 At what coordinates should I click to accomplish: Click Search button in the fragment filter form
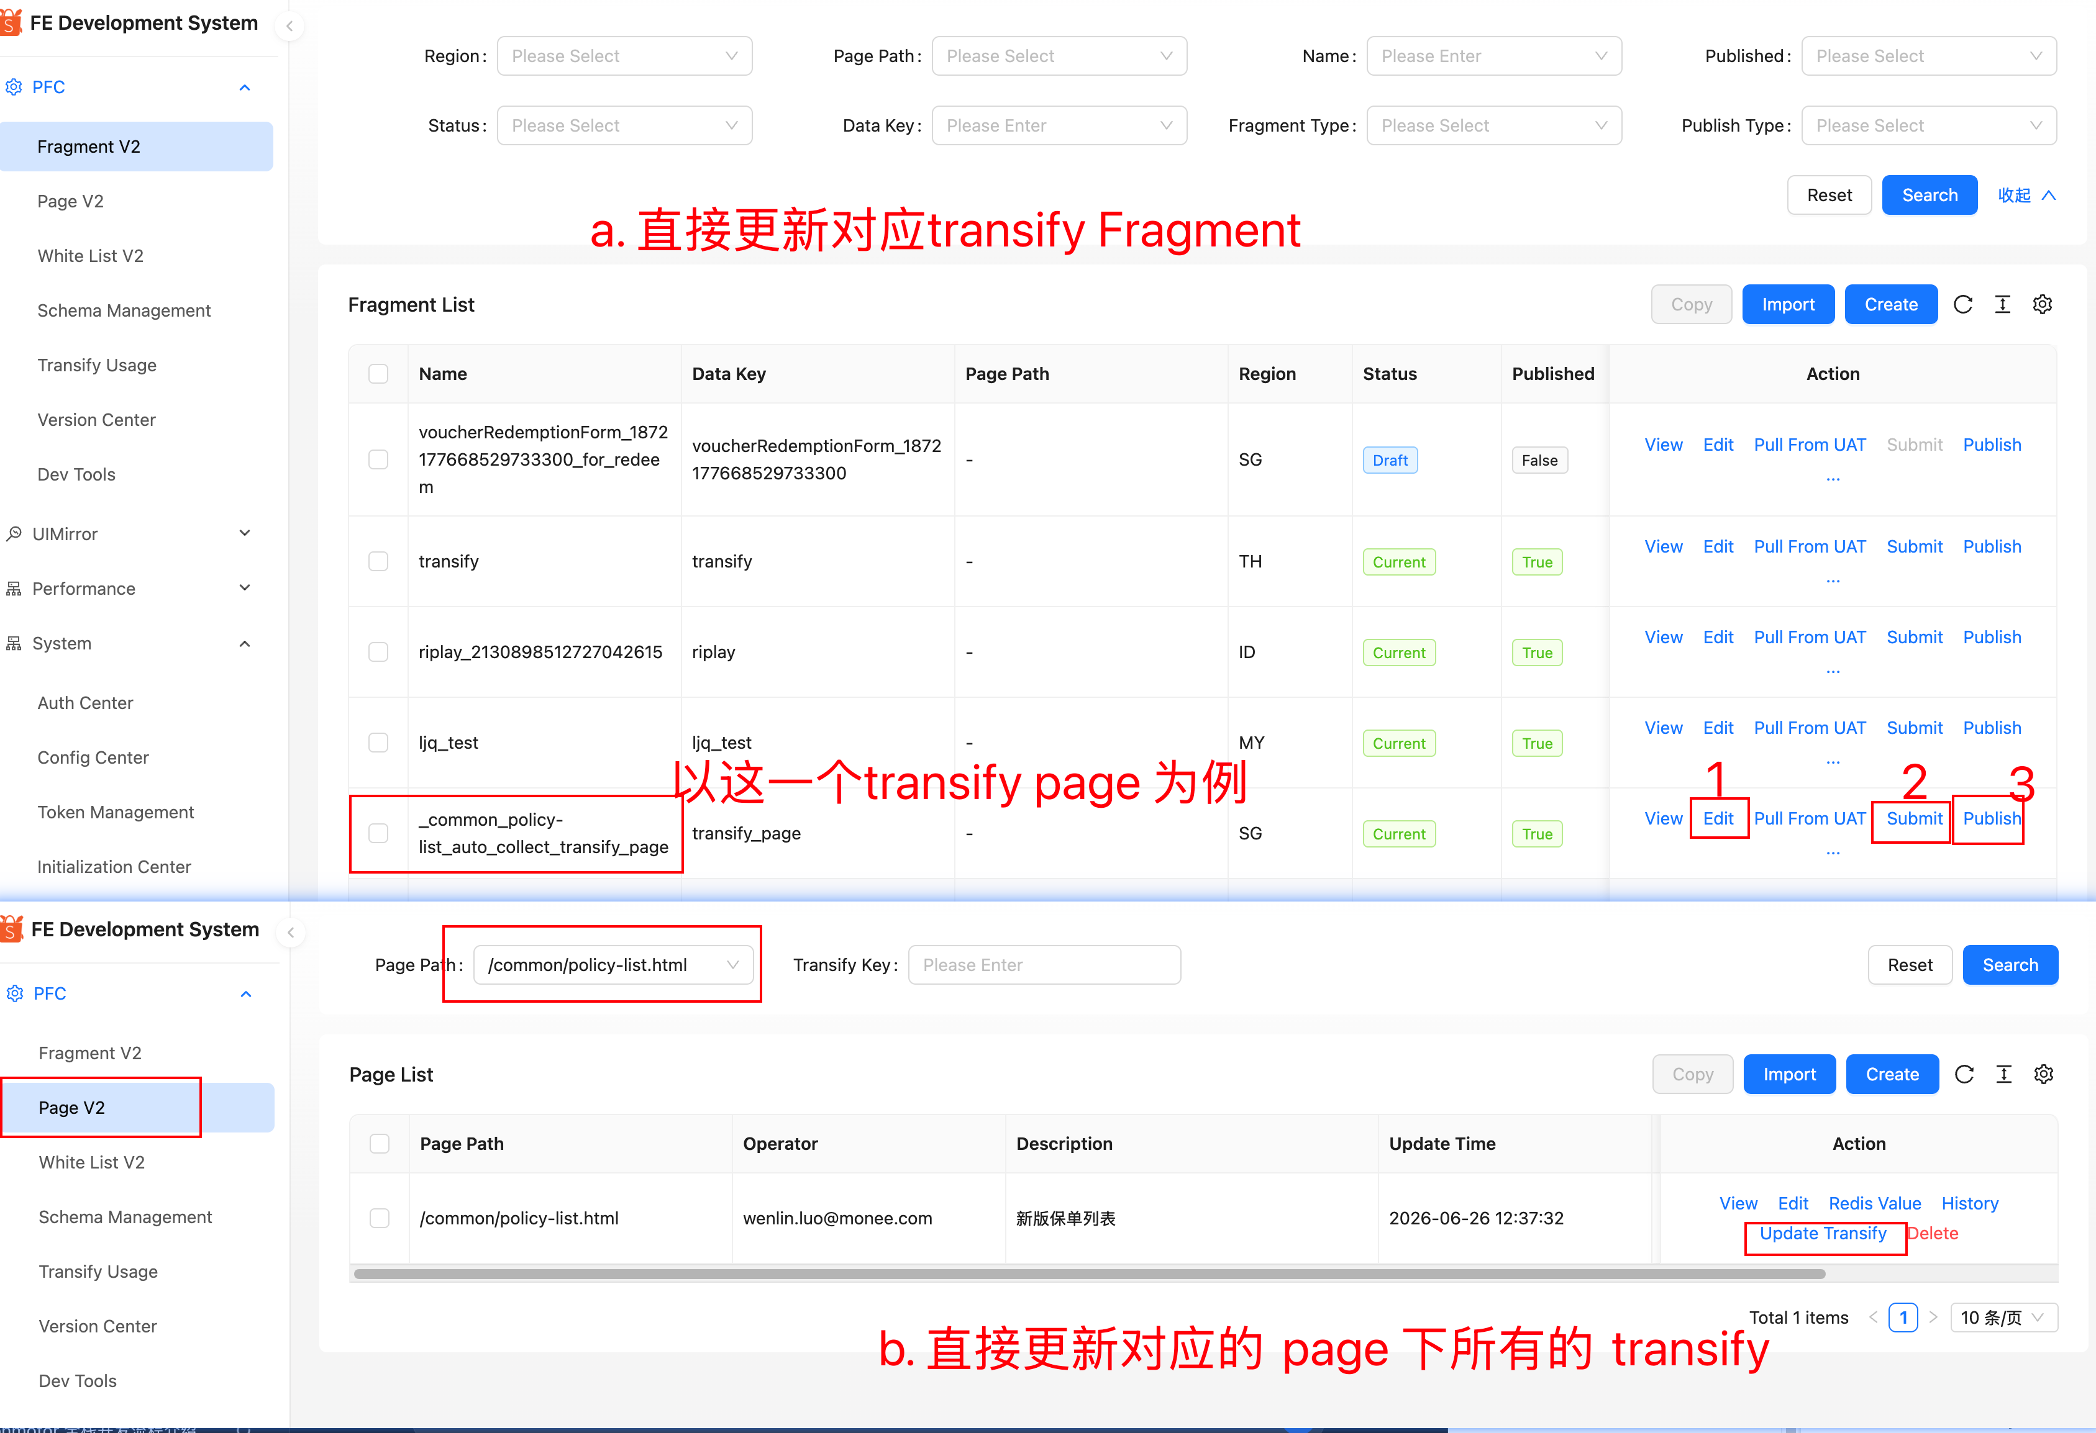click(1930, 196)
